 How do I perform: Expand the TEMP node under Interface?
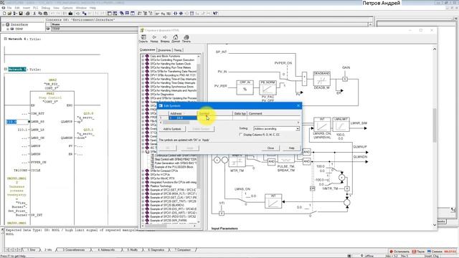[x=8, y=29]
